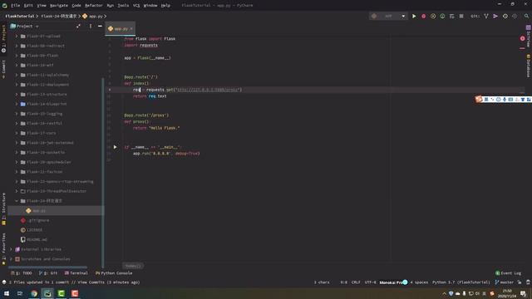
Task: Close the app.py editor tab
Action: 131,29
